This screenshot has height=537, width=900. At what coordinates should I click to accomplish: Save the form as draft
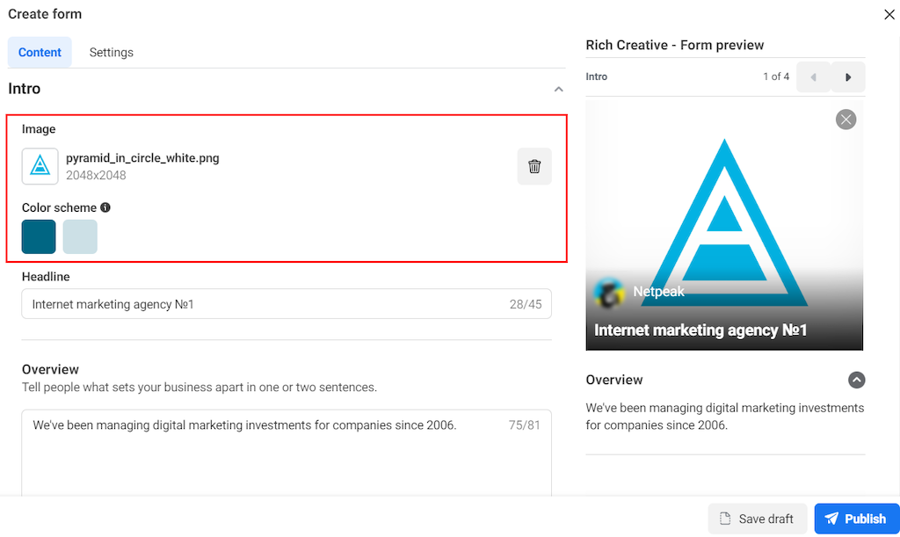click(x=757, y=519)
